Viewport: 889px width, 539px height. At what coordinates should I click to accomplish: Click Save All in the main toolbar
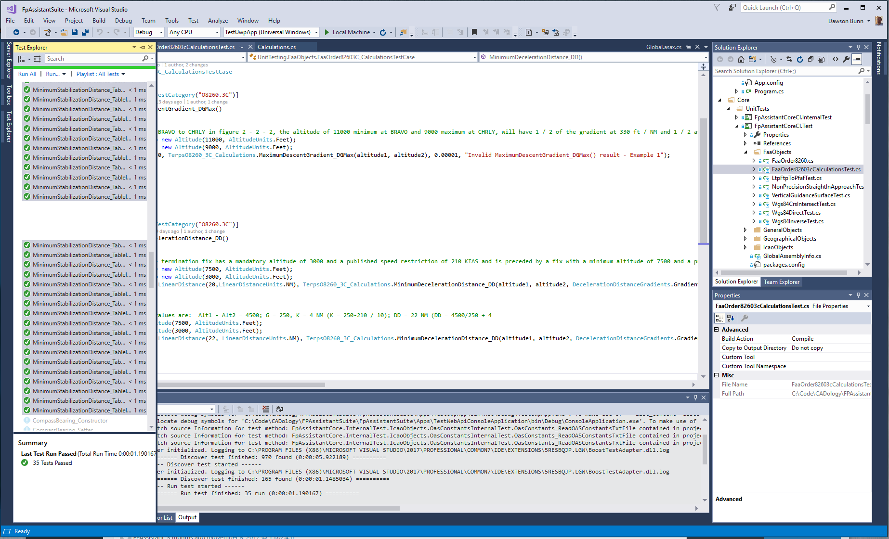tap(85, 32)
